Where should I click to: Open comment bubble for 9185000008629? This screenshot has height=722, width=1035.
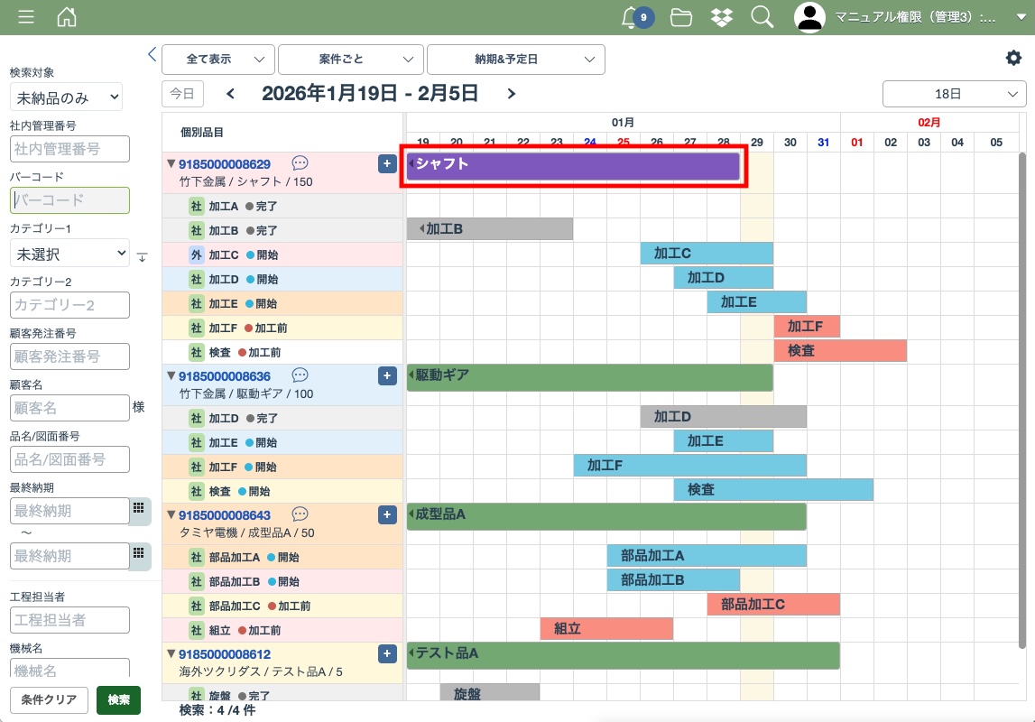point(300,163)
